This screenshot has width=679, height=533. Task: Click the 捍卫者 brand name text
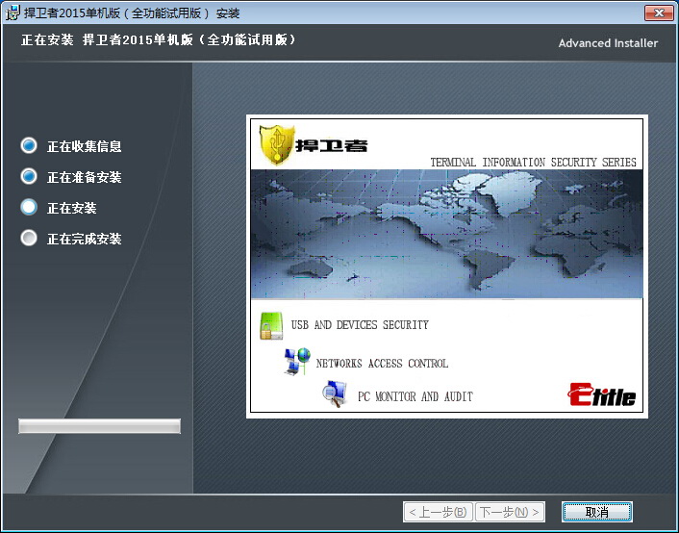coord(331,145)
